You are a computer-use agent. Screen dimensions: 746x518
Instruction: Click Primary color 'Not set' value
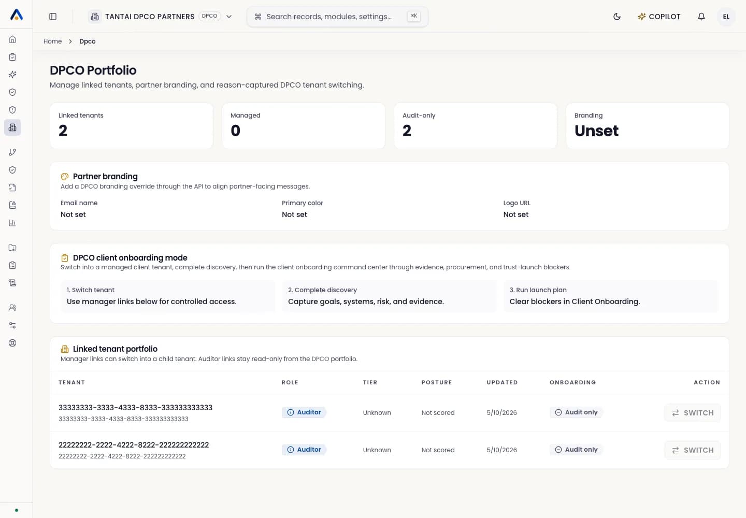(x=294, y=214)
